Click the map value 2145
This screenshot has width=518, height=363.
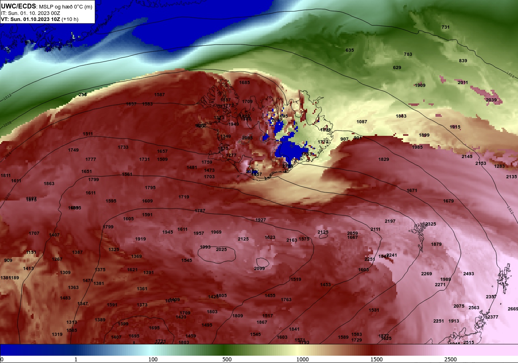click(x=467, y=156)
